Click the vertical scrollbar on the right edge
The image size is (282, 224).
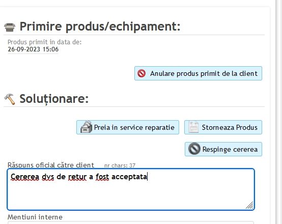tap(279, 112)
